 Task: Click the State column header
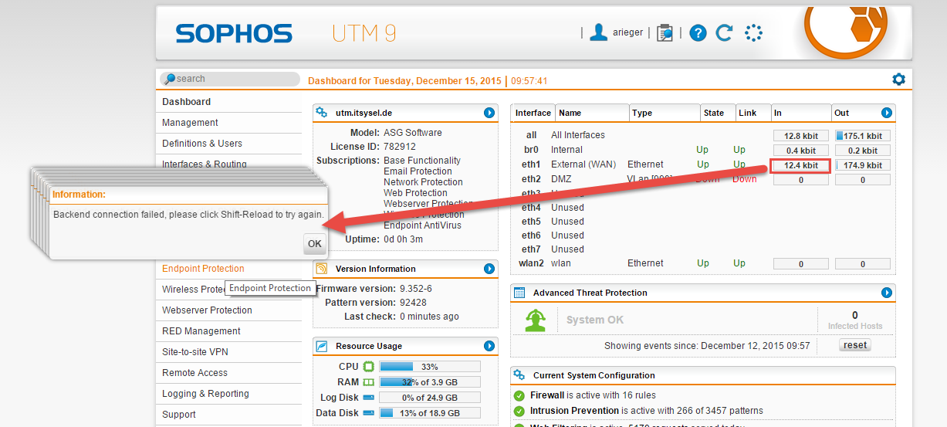click(x=718, y=113)
